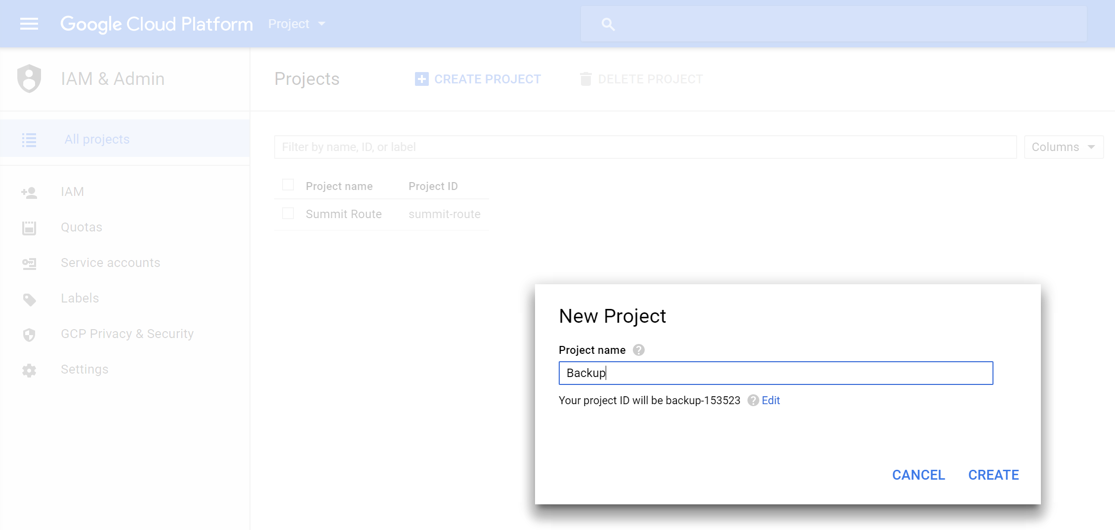Open the hamburger navigation menu
Viewport: 1115px width, 530px height.
click(x=29, y=24)
